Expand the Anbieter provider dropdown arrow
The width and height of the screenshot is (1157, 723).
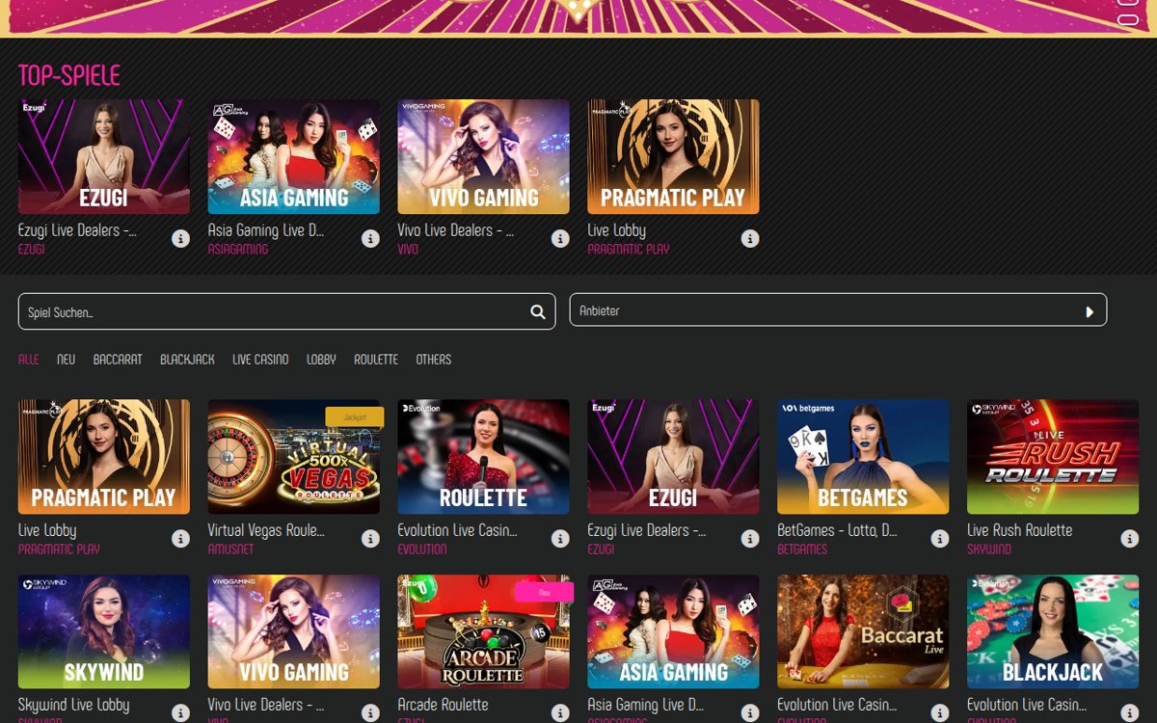[1090, 311]
